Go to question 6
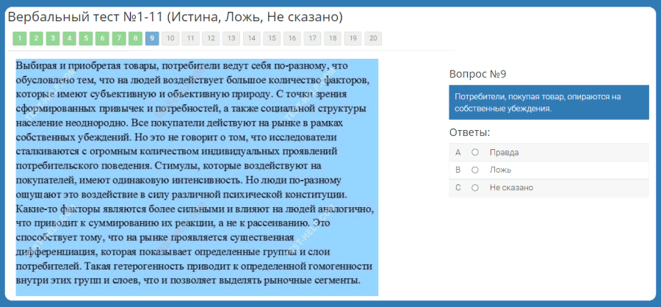Image resolution: width=661 pixels, height=307 pixels. (102, 38)
